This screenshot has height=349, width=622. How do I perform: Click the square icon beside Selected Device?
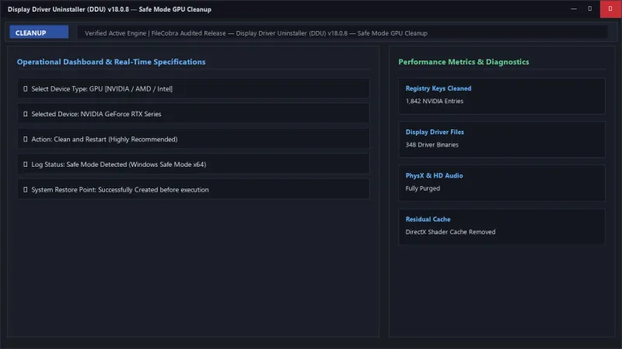pos(26,114)
